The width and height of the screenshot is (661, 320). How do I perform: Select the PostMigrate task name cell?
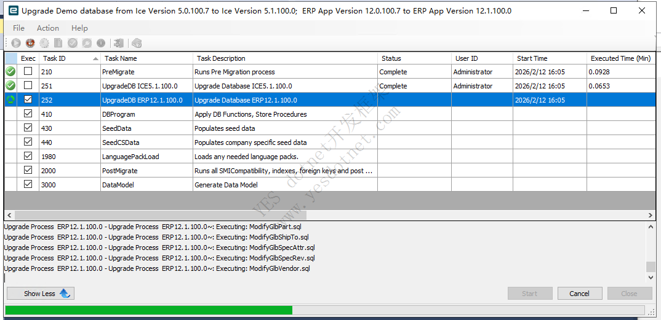[146, 170]
